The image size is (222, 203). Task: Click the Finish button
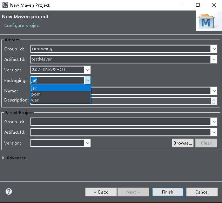[x=168, y=192]
